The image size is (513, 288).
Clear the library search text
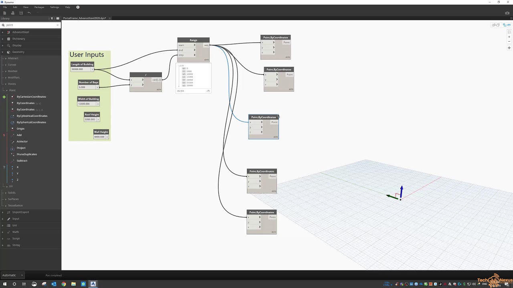click(x=57, y=25)
